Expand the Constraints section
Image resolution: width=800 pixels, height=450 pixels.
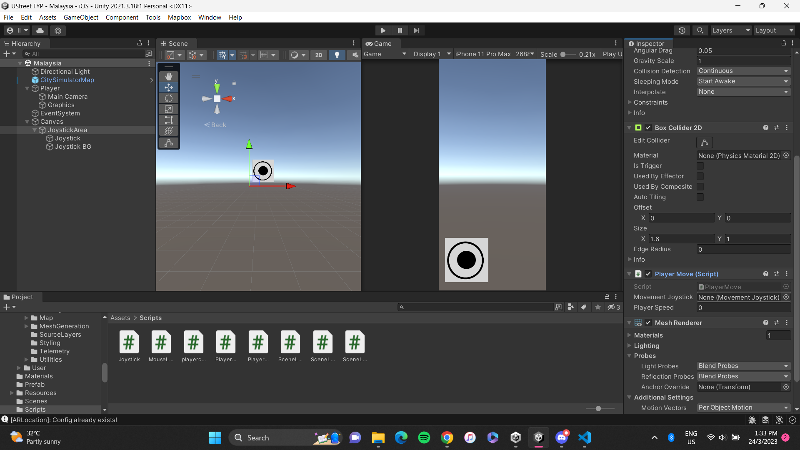tap(630, 102)
